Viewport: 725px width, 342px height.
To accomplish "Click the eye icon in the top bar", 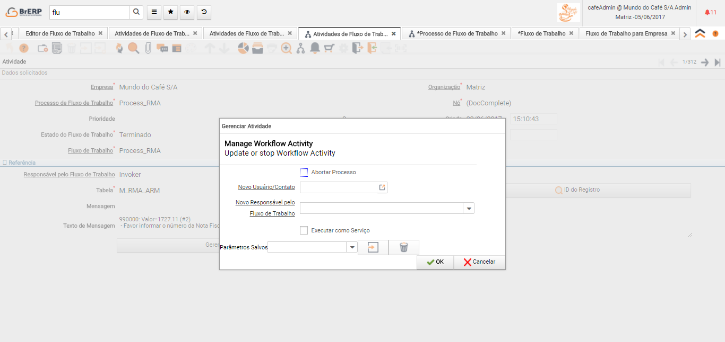I will pos(187,12).
